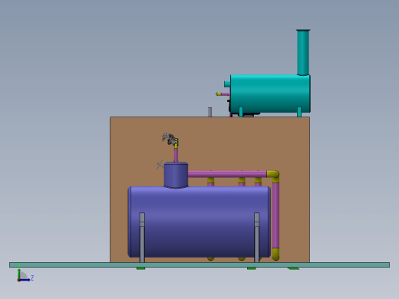The height and width of the screenshot is (299, 399).
Task: Select the long teal base plate
Action: [x=199, y=264]
